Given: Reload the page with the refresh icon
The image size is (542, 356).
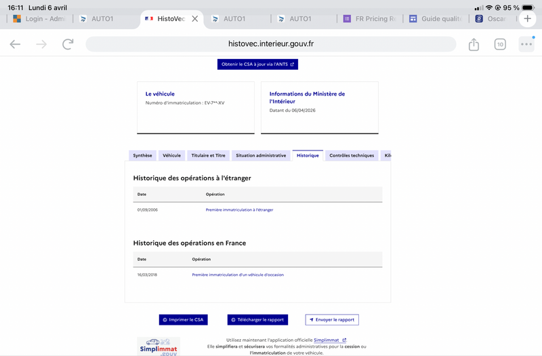Looking at the screenshot, I should [68, 44].
